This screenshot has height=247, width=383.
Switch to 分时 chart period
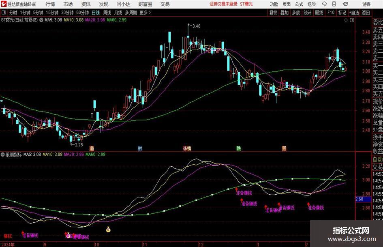click(13, 13)
